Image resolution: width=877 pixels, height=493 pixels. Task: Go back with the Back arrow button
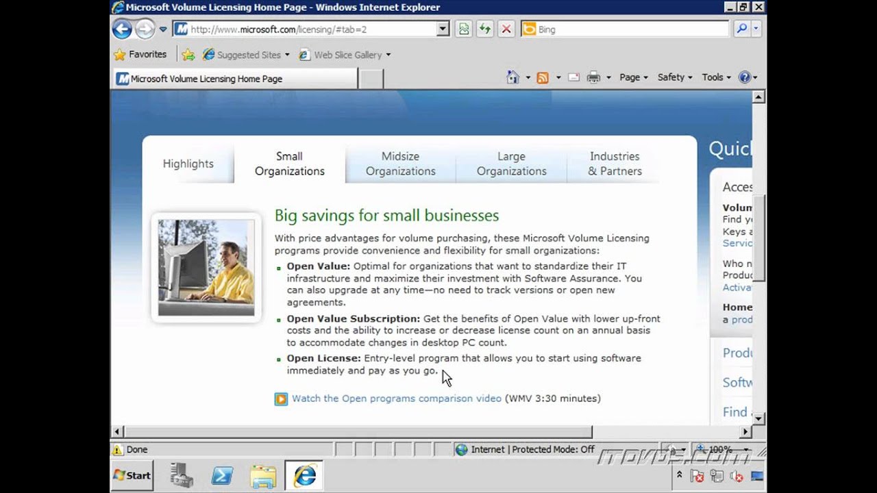122,29
